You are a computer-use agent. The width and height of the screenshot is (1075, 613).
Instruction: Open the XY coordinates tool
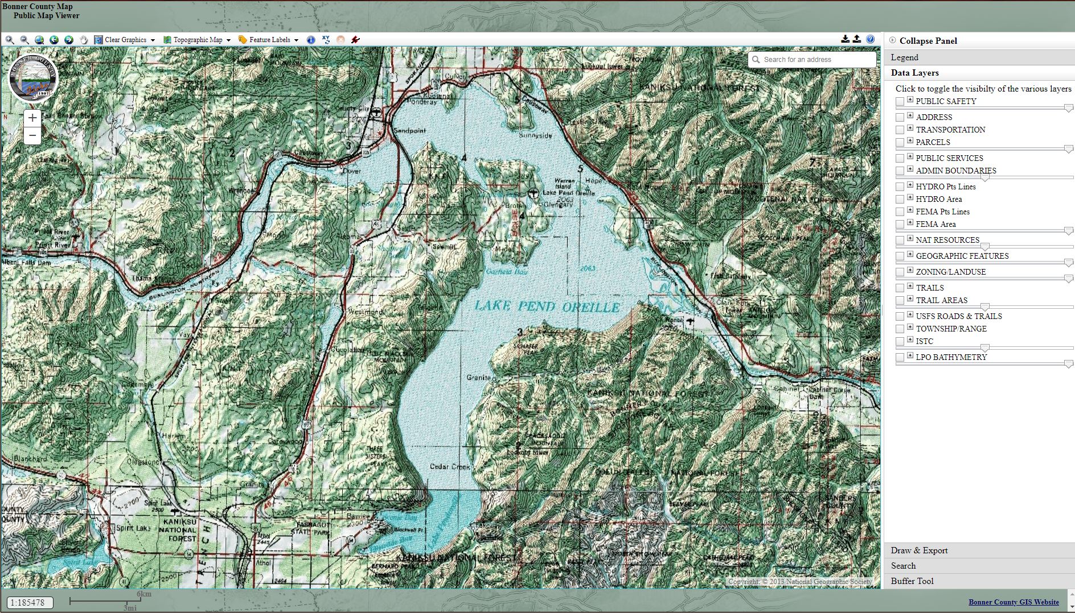pos(326,40)
